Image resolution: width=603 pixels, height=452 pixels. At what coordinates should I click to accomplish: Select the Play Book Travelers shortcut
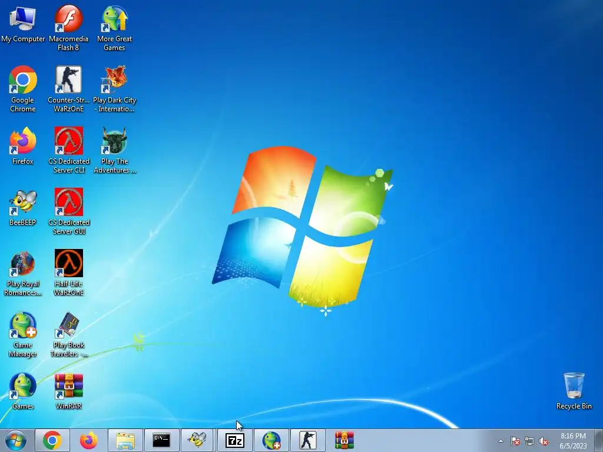[68, 334]
